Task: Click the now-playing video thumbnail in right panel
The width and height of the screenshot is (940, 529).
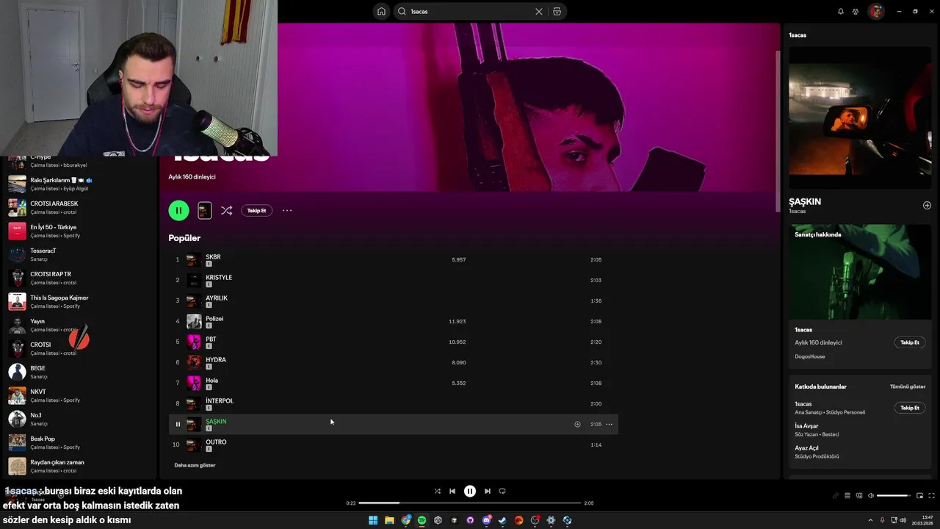Action: [x=860, y=118]
